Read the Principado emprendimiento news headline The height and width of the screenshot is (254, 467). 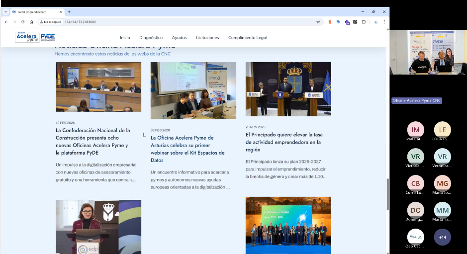tap(283, 142)
